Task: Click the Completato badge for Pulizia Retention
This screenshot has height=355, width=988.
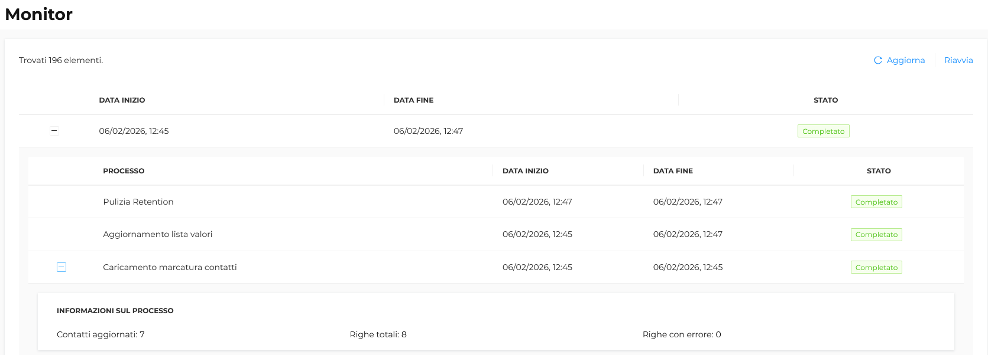Action: pos(876,202)
